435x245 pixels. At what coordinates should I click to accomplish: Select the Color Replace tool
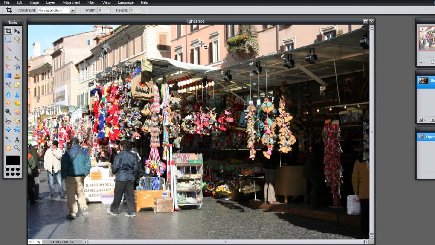point(8,84)
